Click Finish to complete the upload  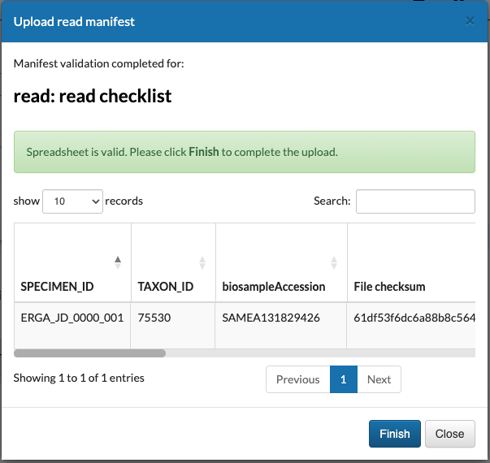395,434
